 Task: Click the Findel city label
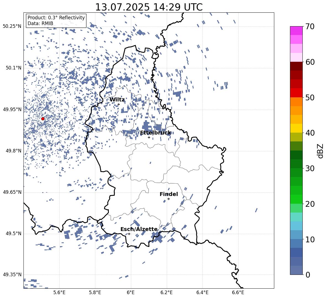pos(169,194)
